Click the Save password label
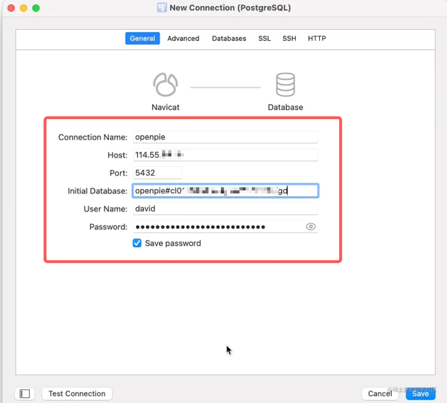447x403 pixels. pos(173,243)
